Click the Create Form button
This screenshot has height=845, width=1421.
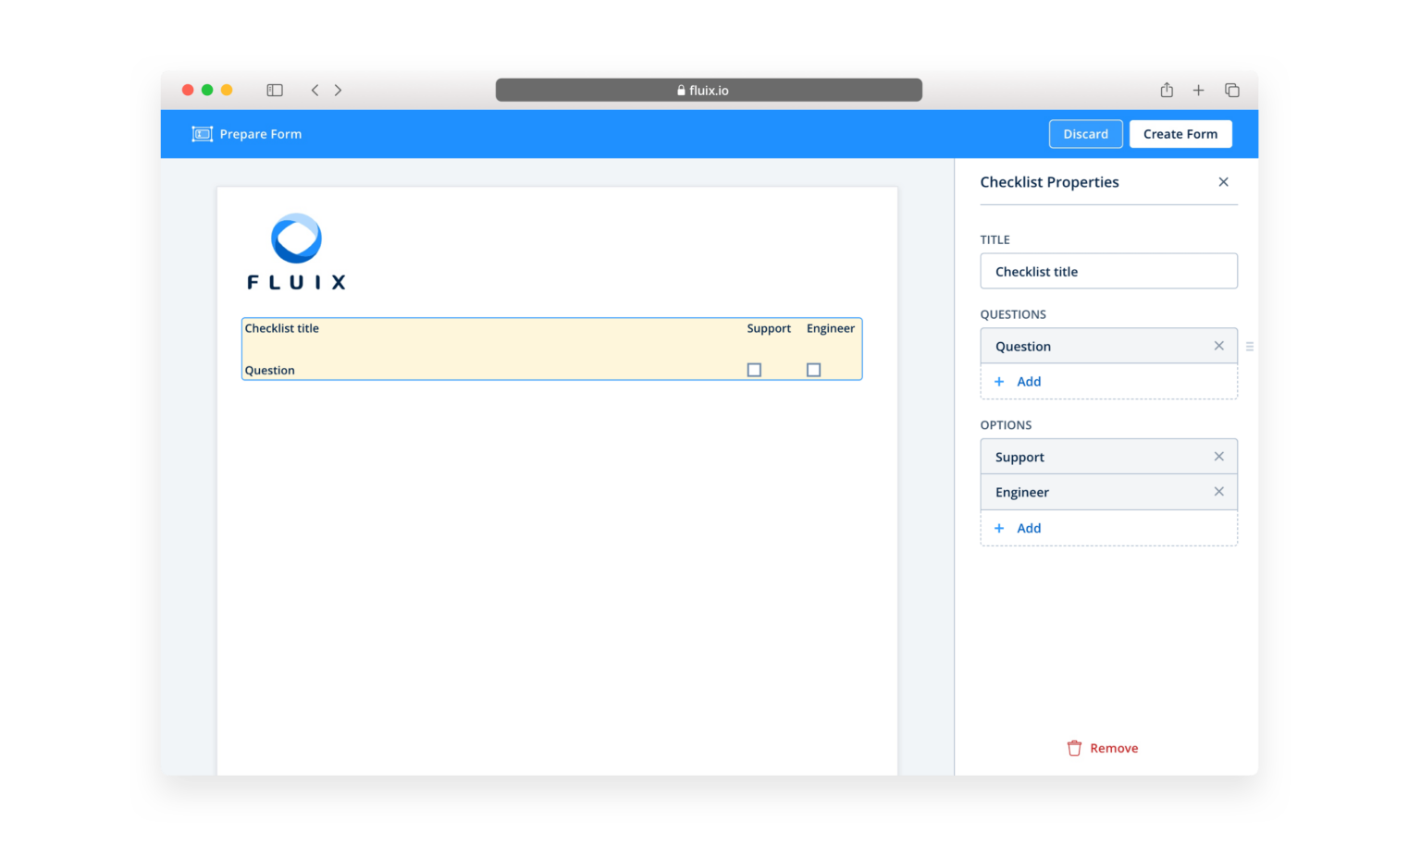pos(1180,133)
